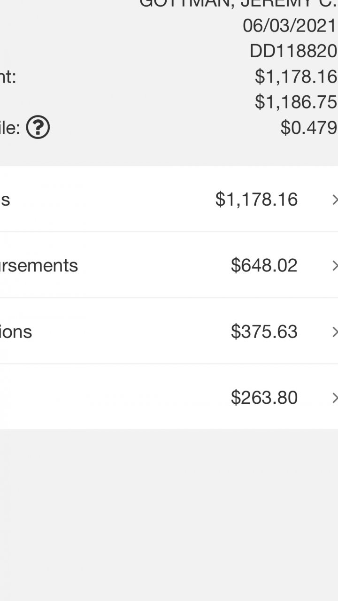The height and width of the screenshot is (601, 338).
Task: Click the $0.479 per mile value
Action: [x=308, y=127]
